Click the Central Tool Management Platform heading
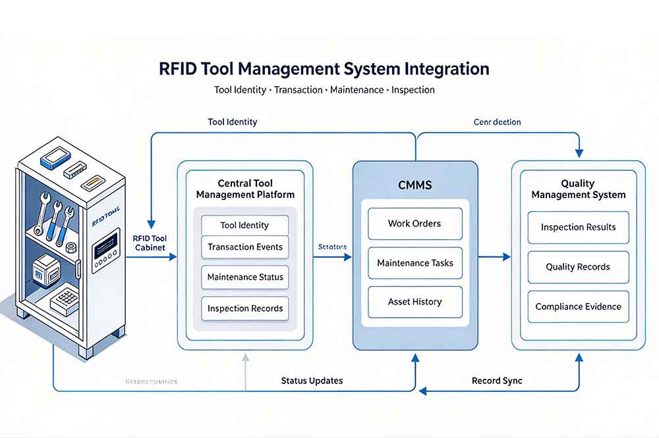This screenshot has width=659, height=438. (245, 189)
